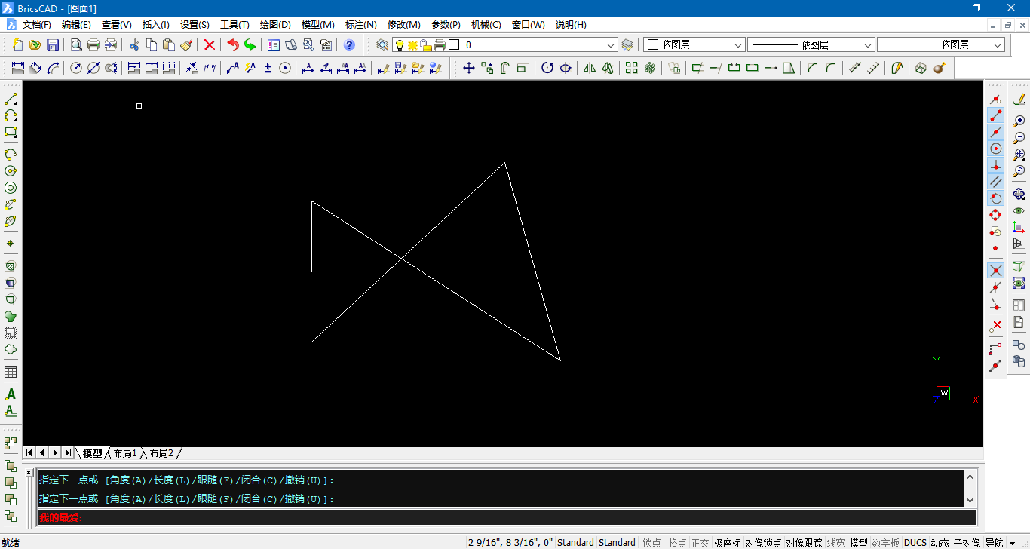Image resolution: width=1030 pixels, height=549 pixels.
Task: Toggle Parallel entity snap
Action: [995, 182]
